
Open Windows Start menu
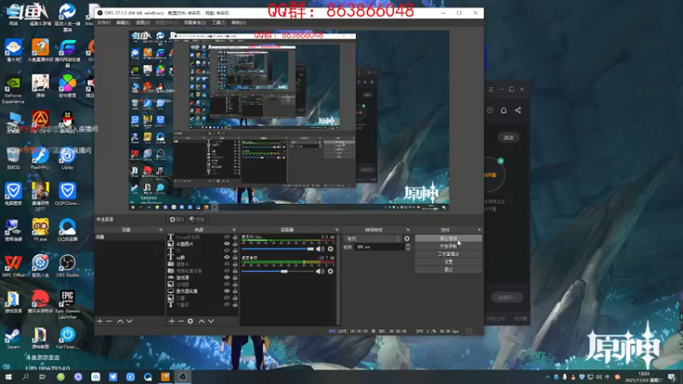(x=9, y=376)
